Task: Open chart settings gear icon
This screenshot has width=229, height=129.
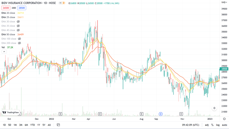Action: 224,119
